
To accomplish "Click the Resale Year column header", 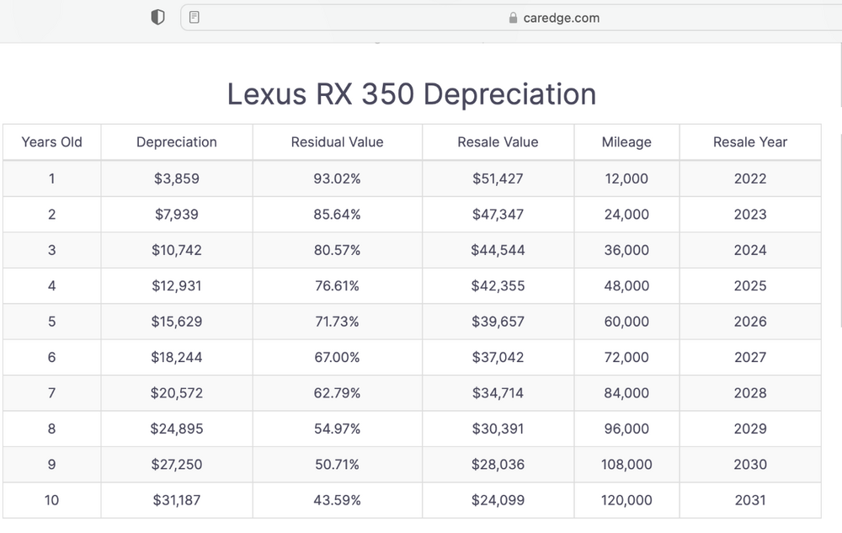I will click(749, 142).
